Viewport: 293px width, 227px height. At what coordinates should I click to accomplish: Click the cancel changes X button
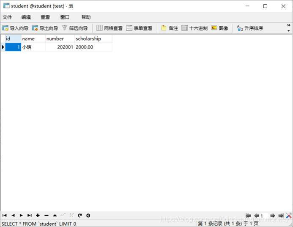pos(71,215)
